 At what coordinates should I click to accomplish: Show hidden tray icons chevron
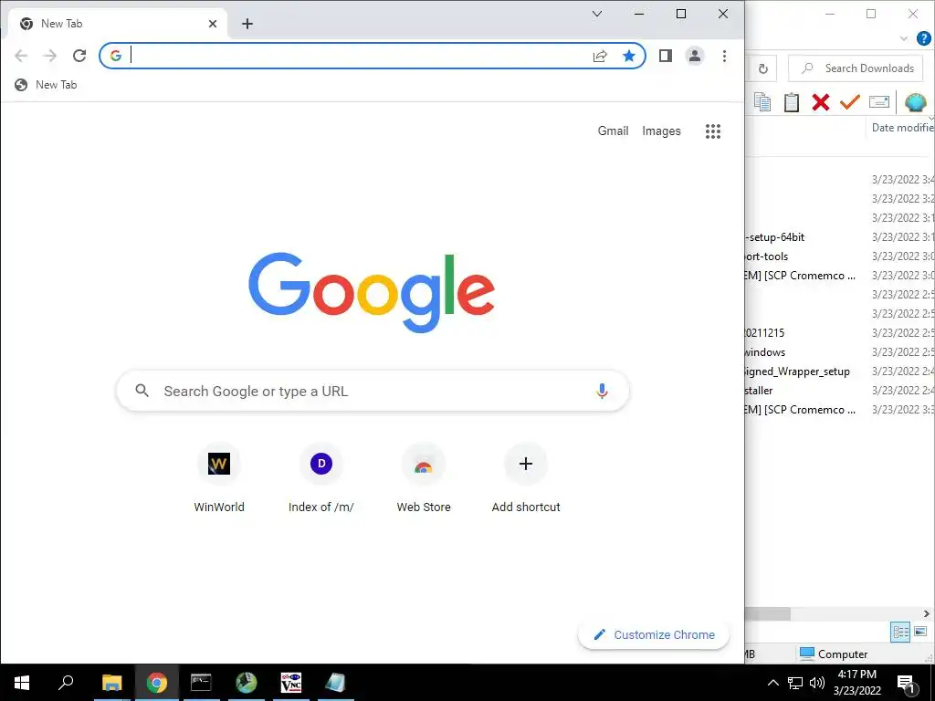click(772, 683)
